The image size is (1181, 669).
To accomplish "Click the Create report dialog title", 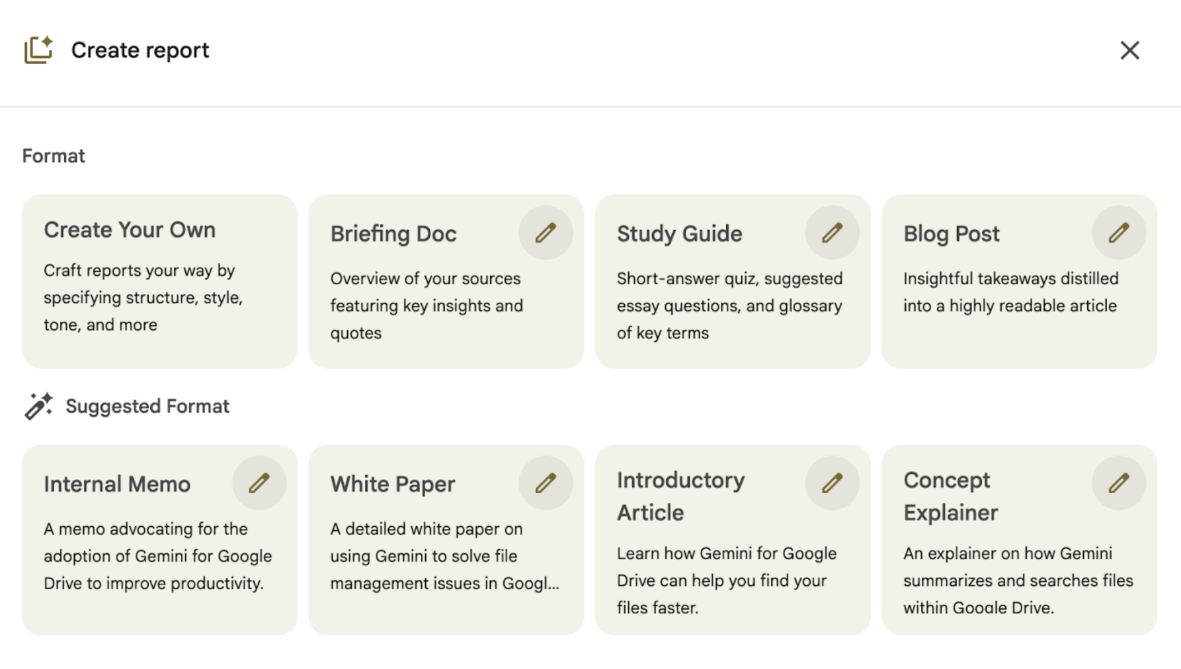I will [x=140, y=50].
